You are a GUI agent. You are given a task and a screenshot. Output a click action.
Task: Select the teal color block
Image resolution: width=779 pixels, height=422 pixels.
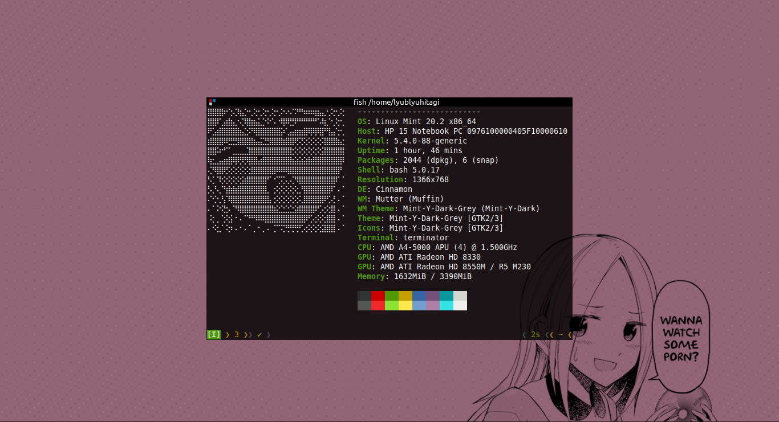(447, 296)
